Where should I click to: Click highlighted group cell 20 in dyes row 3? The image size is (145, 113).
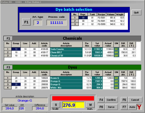[x=16, y=84]
